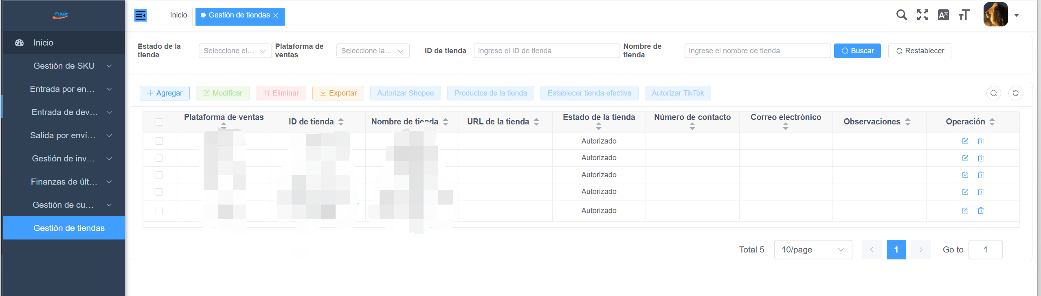This screenshot has height=296, width=1041.
Task: Toggle the search panel with the circular magnifier icon
Action: pos(993,93)
